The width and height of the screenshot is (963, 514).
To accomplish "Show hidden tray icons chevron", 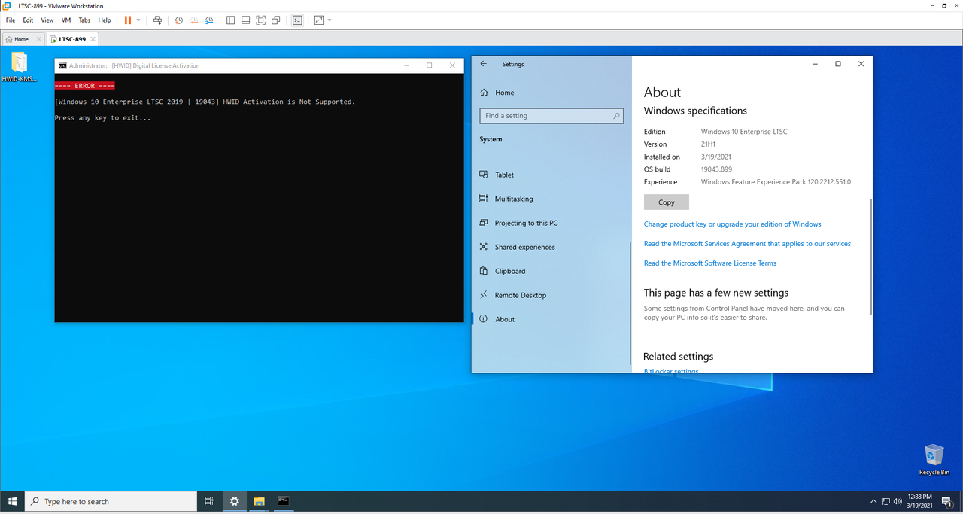I will tap(873, 501).
